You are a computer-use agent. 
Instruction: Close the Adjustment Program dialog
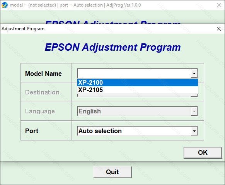(x=219, y=29)
